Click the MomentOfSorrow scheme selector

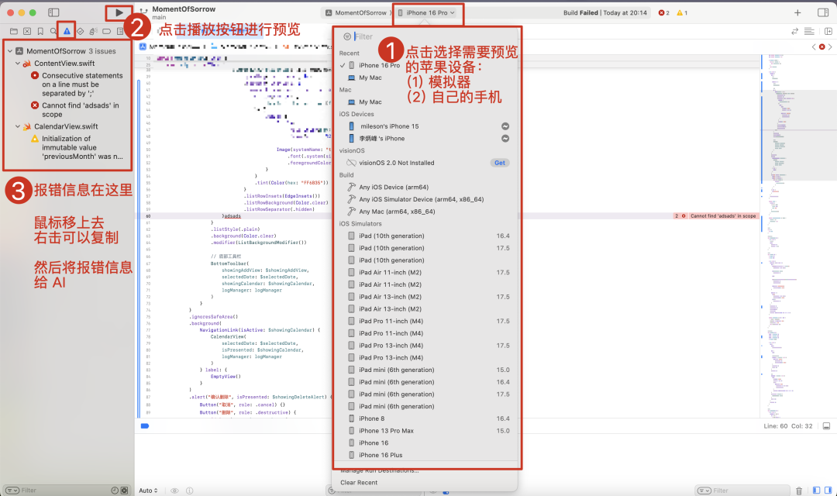click(356, 13)
